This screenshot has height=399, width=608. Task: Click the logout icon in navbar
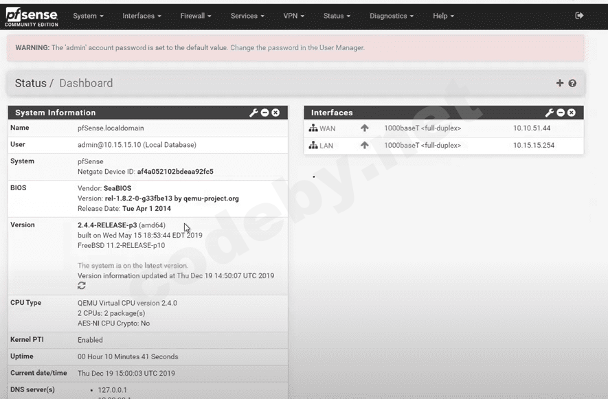579,16
